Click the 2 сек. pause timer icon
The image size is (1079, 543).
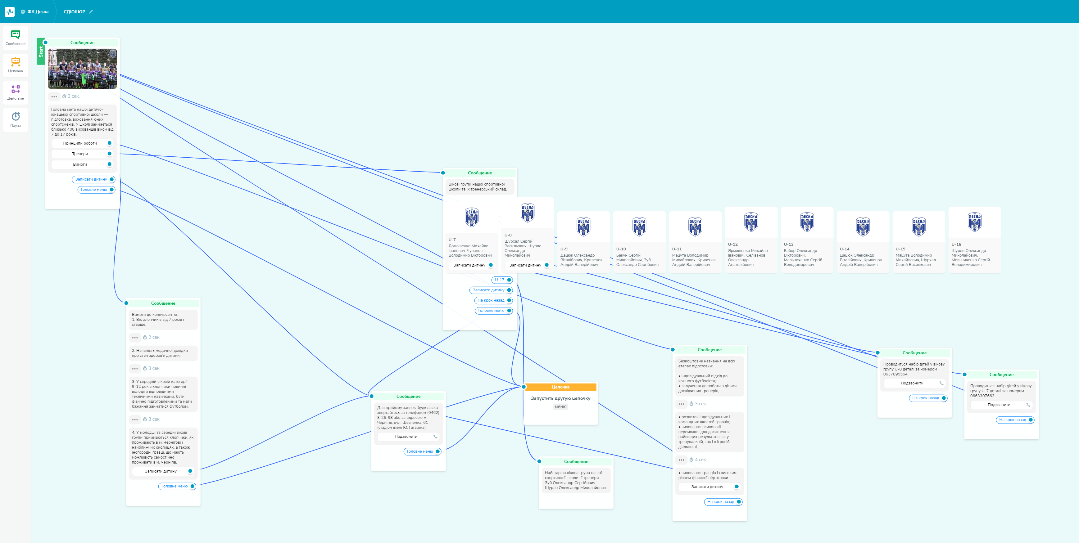pos(145,338)
